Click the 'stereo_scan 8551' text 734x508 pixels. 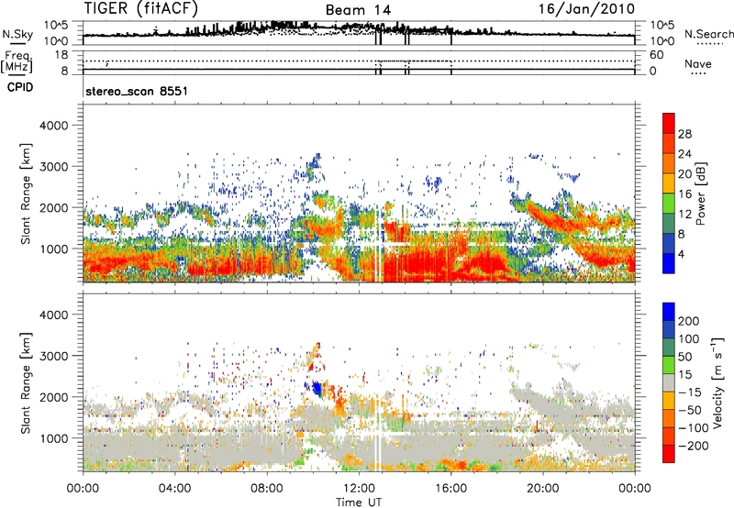(137, 91)
